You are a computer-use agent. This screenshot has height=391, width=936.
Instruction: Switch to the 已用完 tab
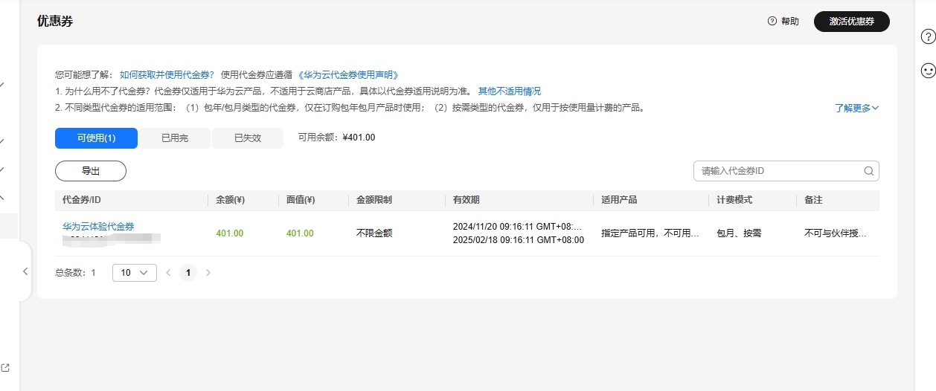pos(175,138)
